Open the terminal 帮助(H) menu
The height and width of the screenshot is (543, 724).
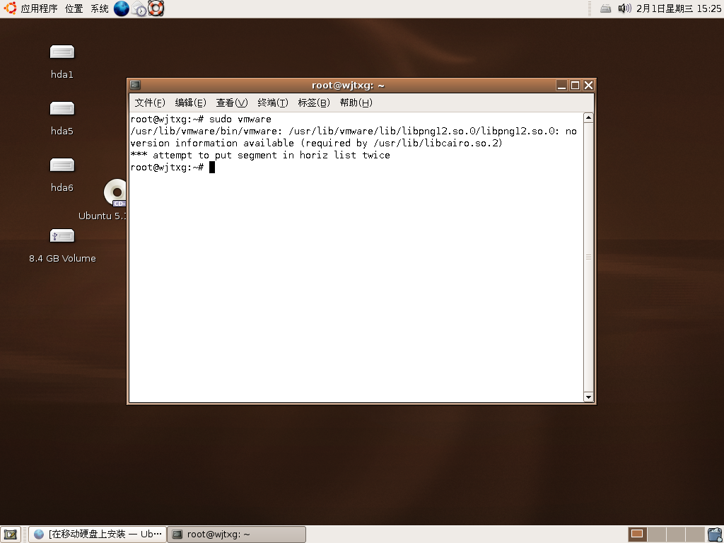pos(356,103)
